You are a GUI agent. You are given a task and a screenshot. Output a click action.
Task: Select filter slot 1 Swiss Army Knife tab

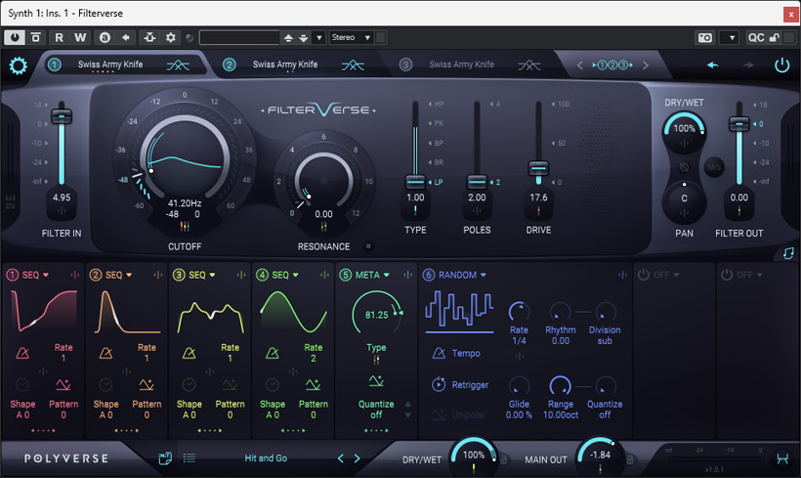[x=110, y=65]
